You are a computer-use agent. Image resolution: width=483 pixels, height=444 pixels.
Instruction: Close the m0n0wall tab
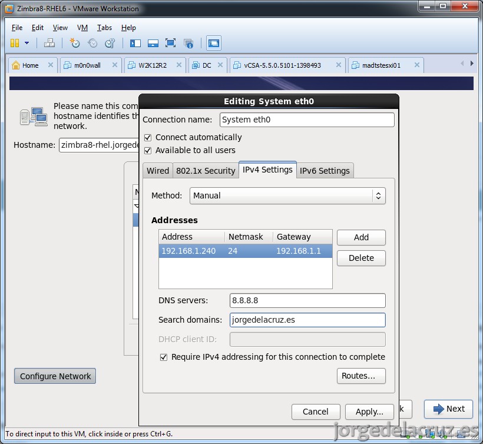tap(115, 65)
